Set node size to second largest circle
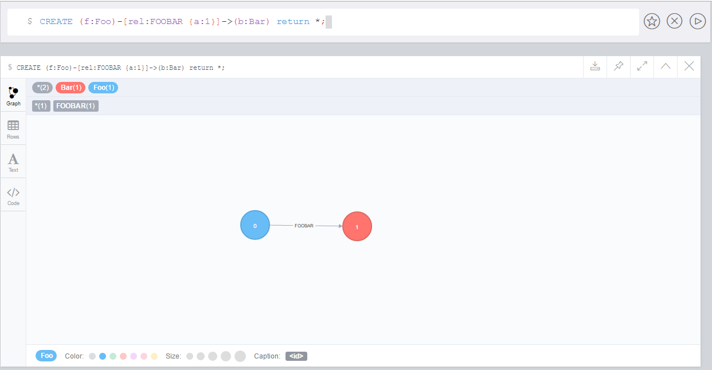Viewport: 712px width, 370px height. [x=226, y=356]
